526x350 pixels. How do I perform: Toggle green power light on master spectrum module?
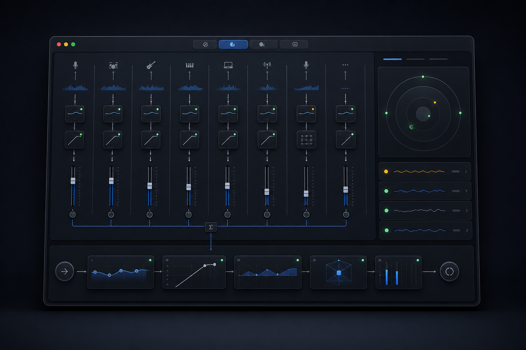point(298,260)
